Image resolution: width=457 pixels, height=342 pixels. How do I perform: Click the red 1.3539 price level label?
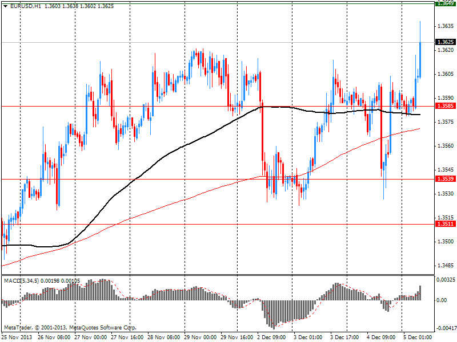(x=445, y=179)
